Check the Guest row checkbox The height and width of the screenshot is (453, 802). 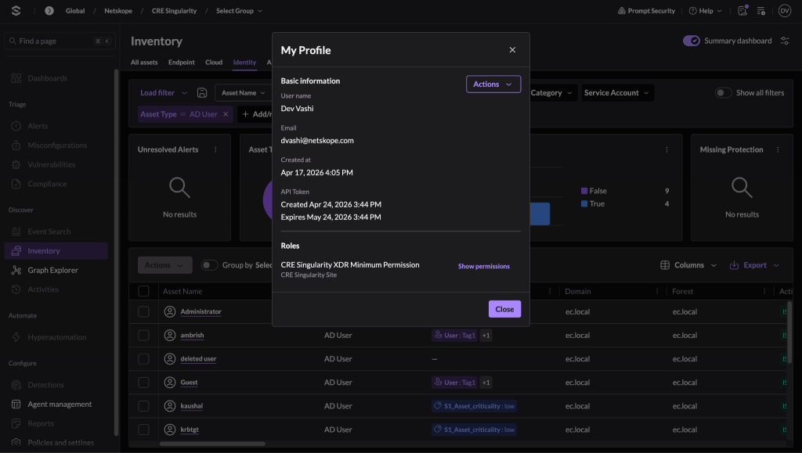(144, 383)
